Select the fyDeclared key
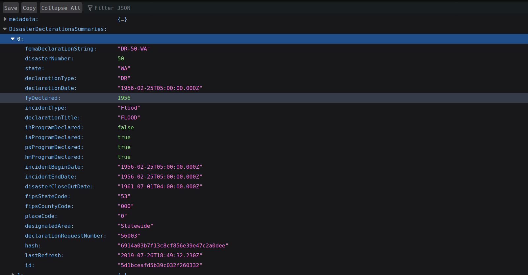The width and height of the screenshot is (528, 275). coord(43,98)
